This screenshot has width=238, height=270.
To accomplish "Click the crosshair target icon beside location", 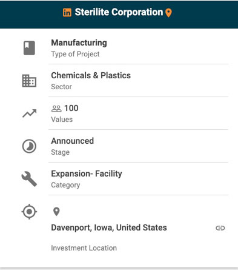I will click(29, 212).
